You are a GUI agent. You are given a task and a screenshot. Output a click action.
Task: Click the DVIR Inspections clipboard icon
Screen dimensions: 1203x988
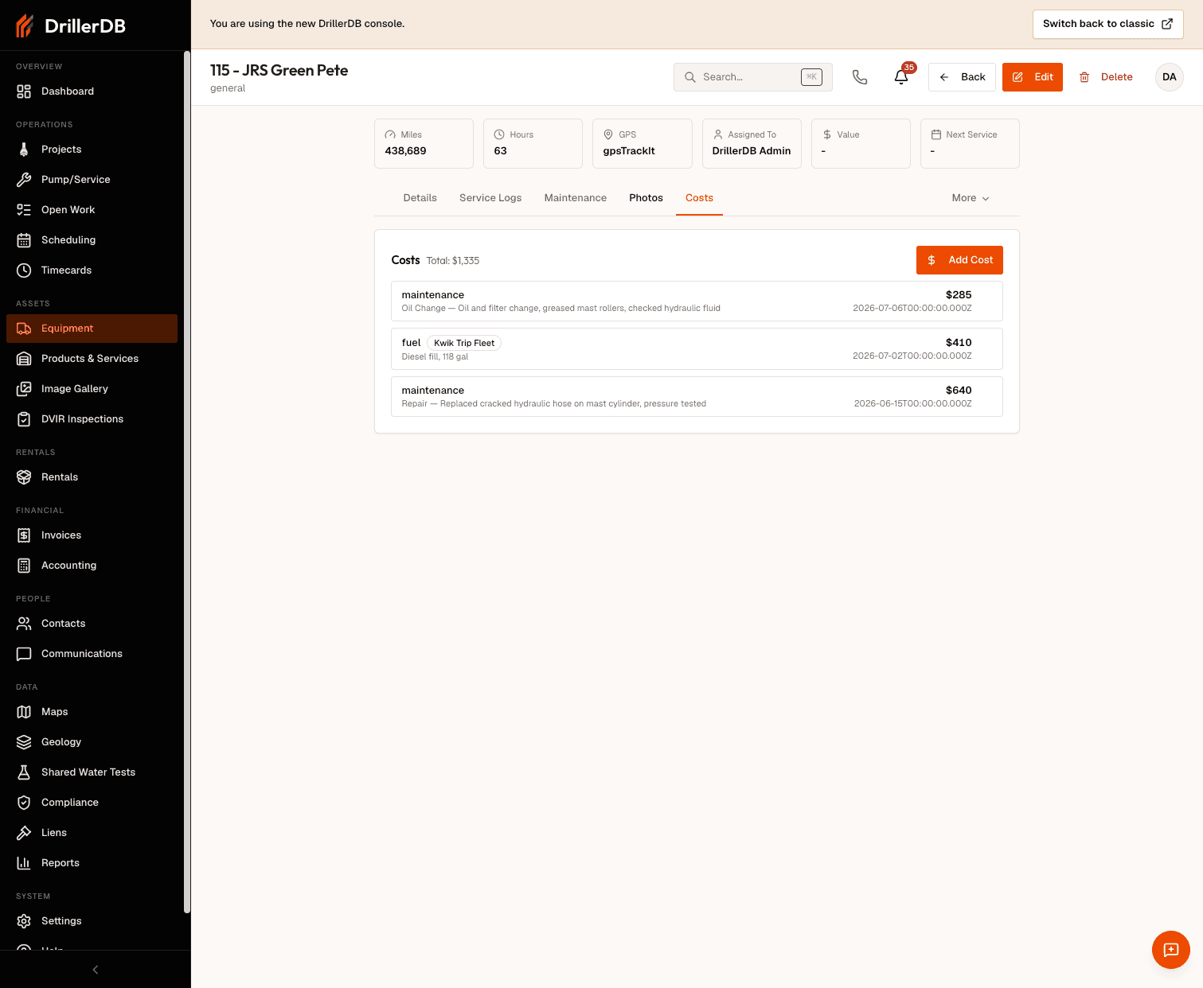[24, 419]
